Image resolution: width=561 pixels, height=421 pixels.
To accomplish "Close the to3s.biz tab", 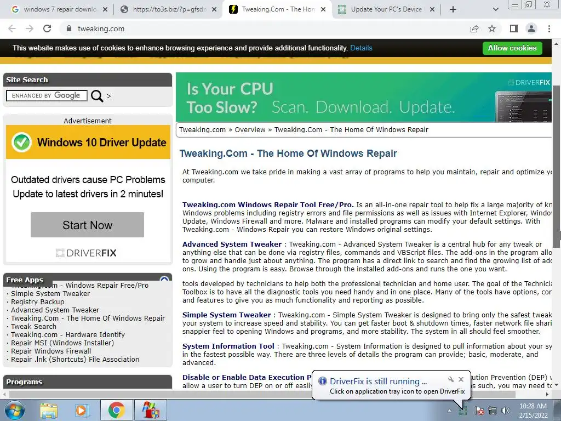I will click(x=214, y=9).
